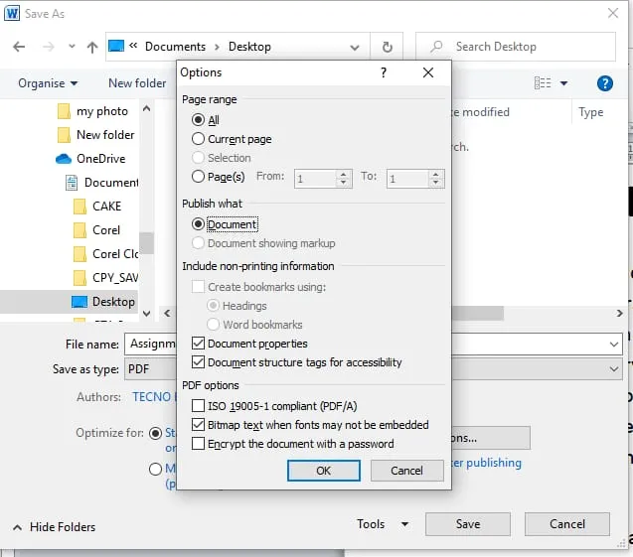Click the Refresh icon beside address bar
The height and width of the screenshot is (557, 633).
tap(388, 47)
